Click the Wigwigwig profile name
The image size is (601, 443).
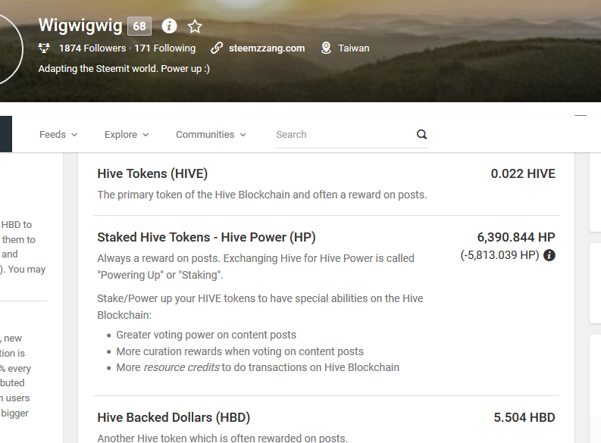coord(80,25)
